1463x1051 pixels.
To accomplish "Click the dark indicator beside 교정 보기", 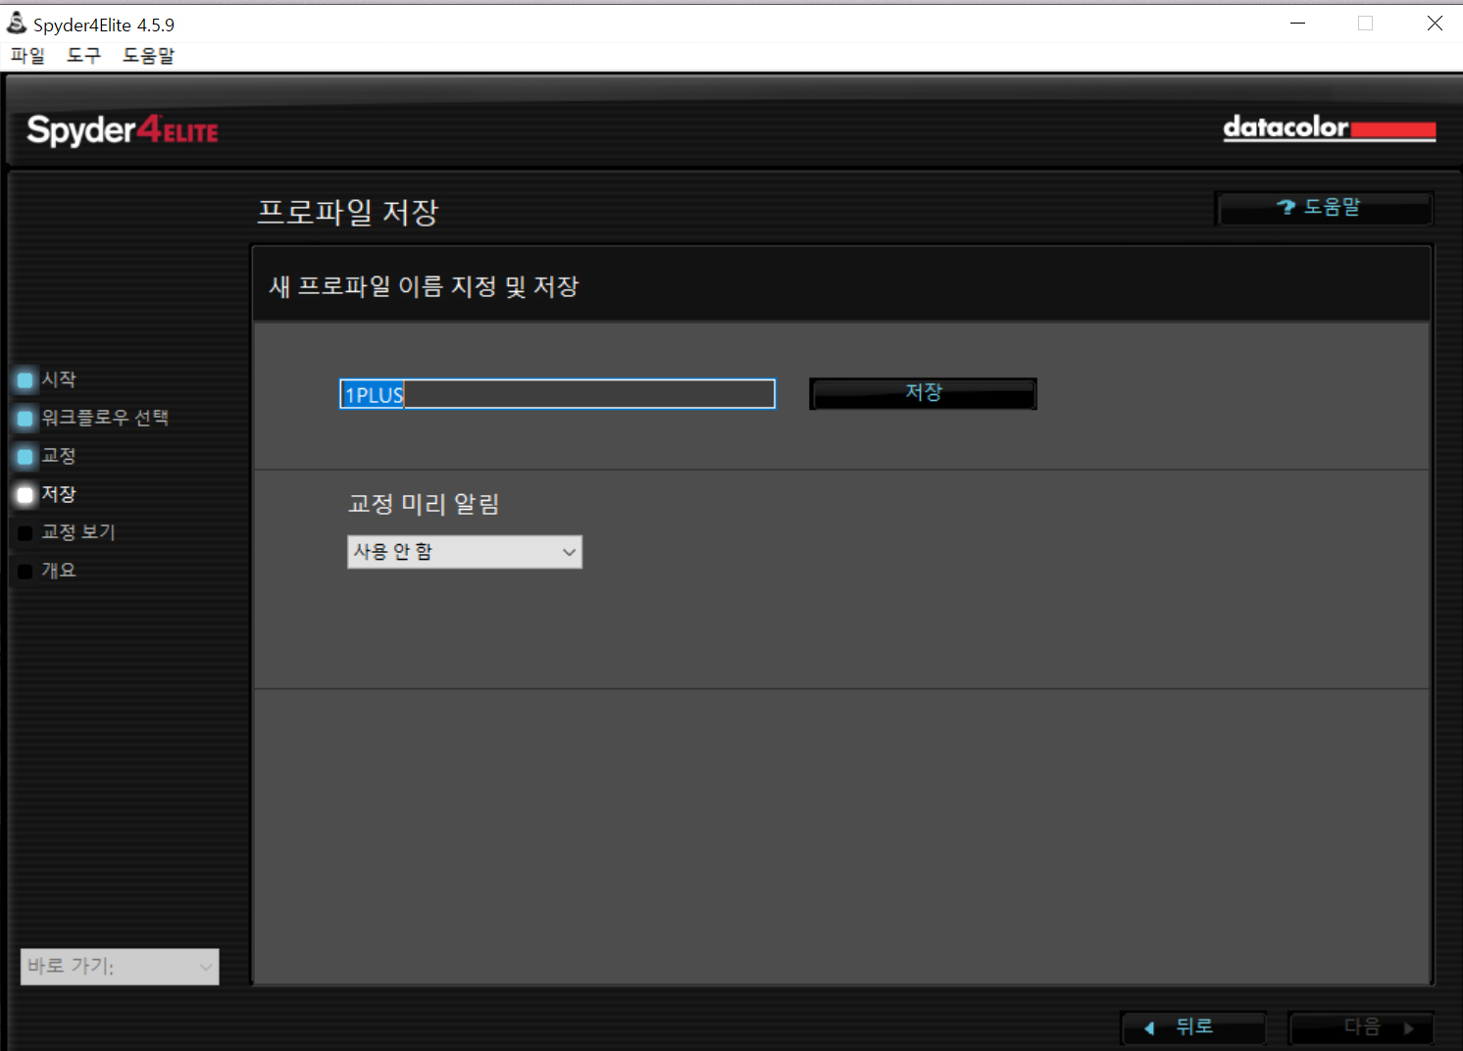I will [x=25, y=533].
